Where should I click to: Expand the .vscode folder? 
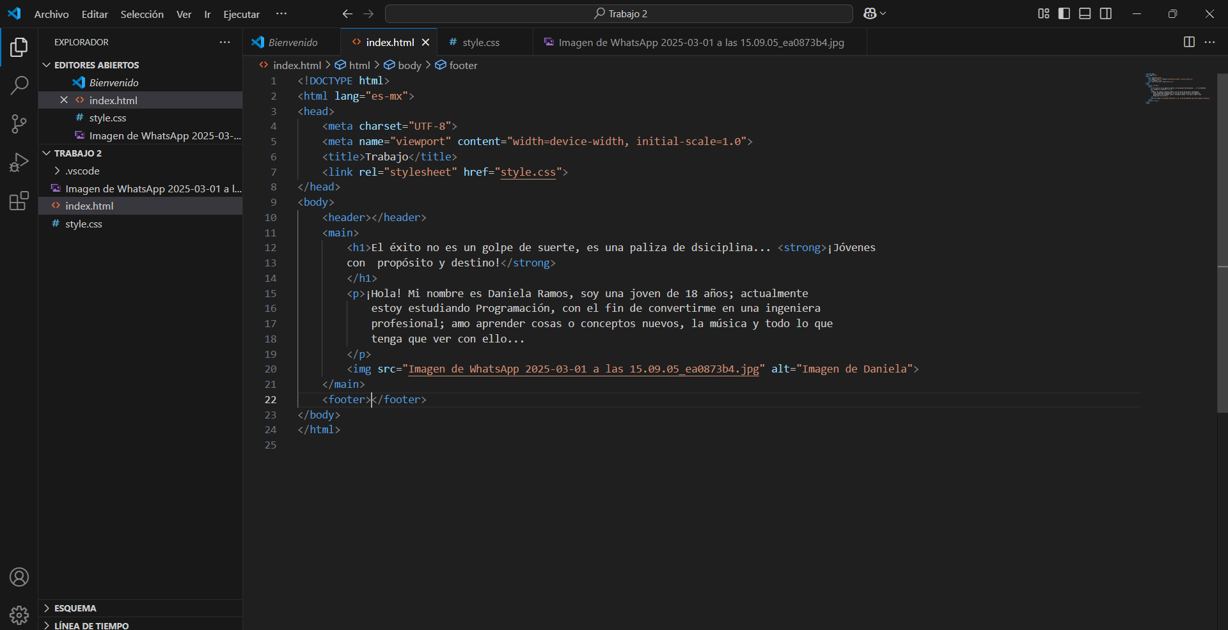click(x=140, y=171)
